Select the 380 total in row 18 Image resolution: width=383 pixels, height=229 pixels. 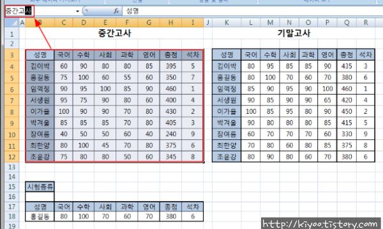pos(170,216)
